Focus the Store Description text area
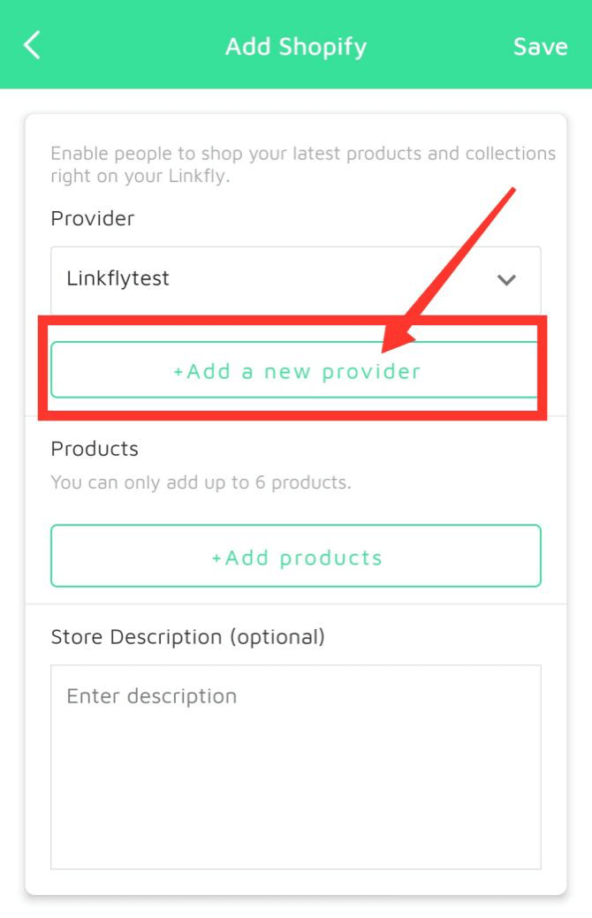 click(296, 766)
